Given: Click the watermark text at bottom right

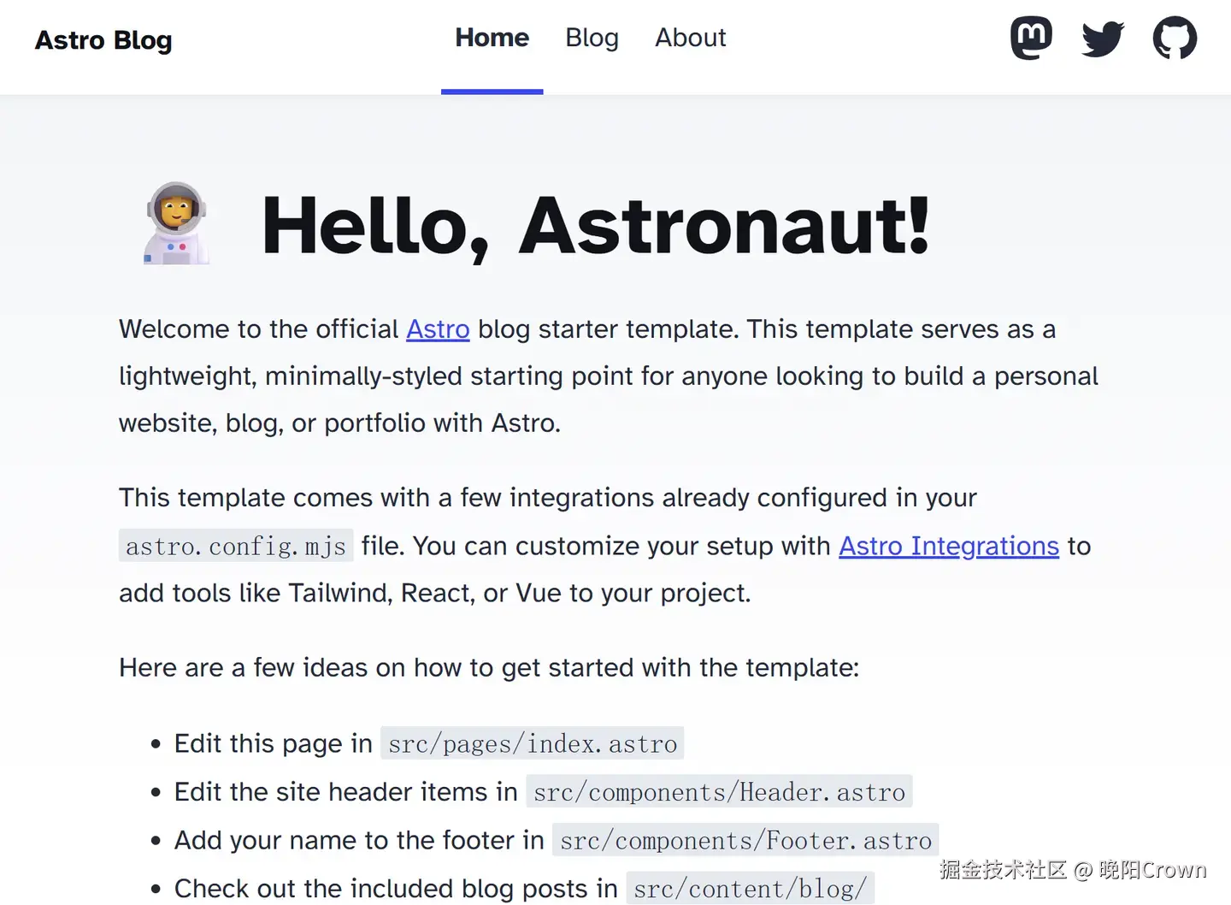Looking at the screenshot, I should click(1072, 870).
